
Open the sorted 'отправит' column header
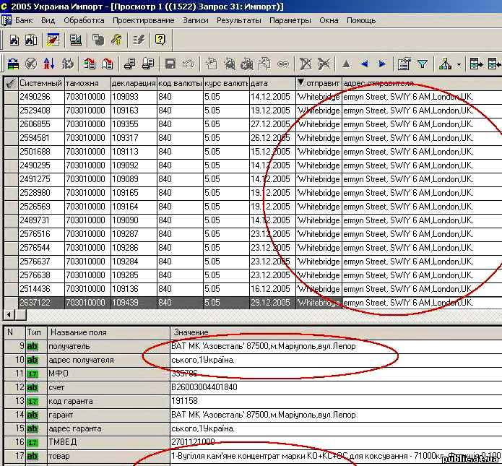pos(318,83)
